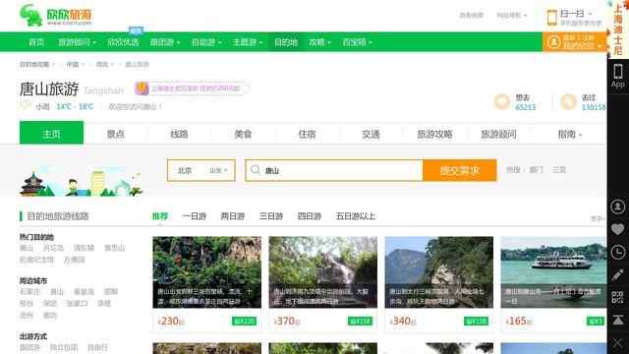The image size is (629, 354).
Task: Select the green 主页 tab
Action: point(52,133)
